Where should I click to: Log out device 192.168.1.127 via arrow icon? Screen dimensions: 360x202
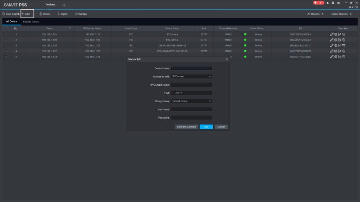(x=340, y=51)
